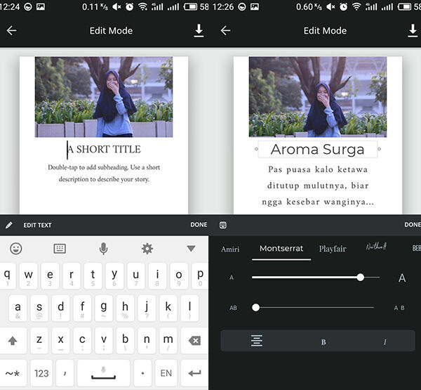Adjust the font size slider handle
The width and height of the screenshot is (421, 390).
point(361,278)
